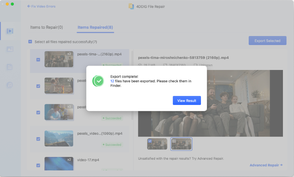
Task: Click the 4DDiG File Repair logo icon
Action: [131, 6]
